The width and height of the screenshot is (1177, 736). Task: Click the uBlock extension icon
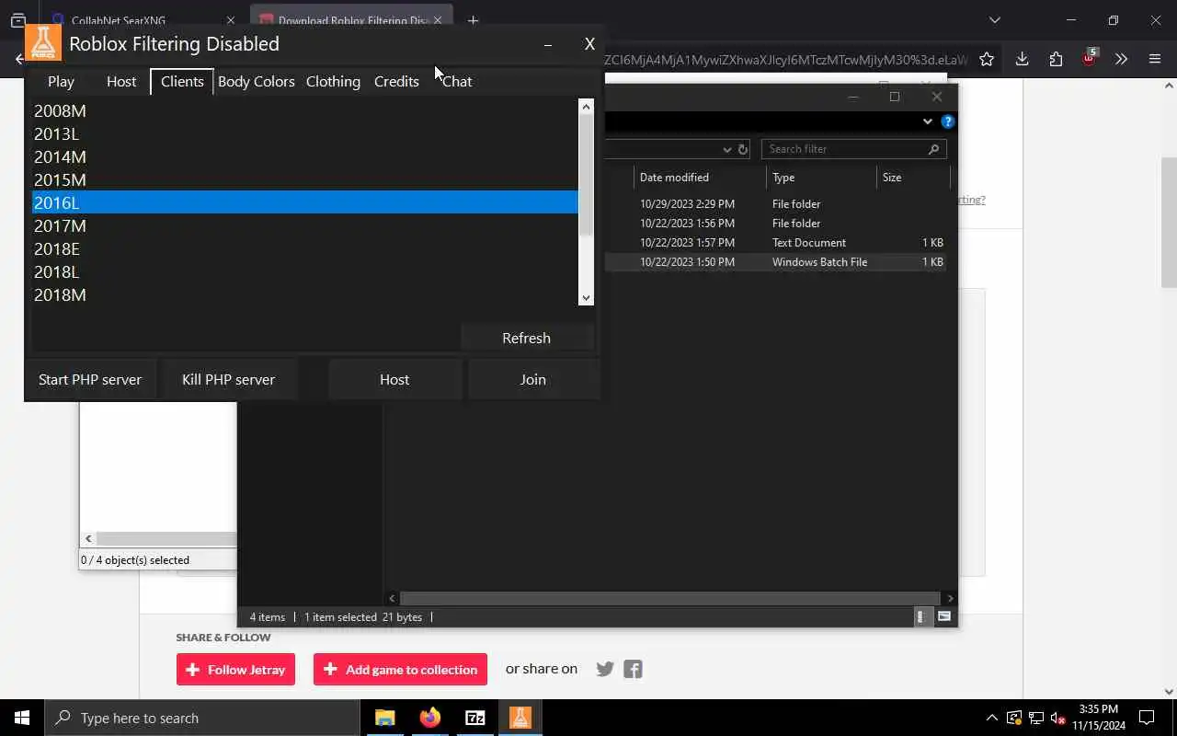point(1089,58)
